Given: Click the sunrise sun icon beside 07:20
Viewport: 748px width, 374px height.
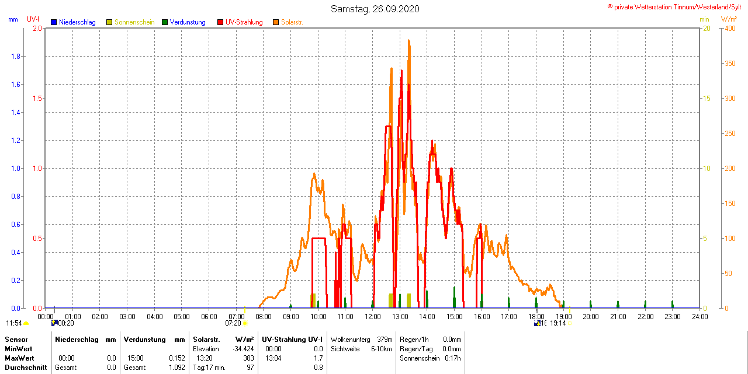Looking at the screenshot, I should (x=245, y=323).
